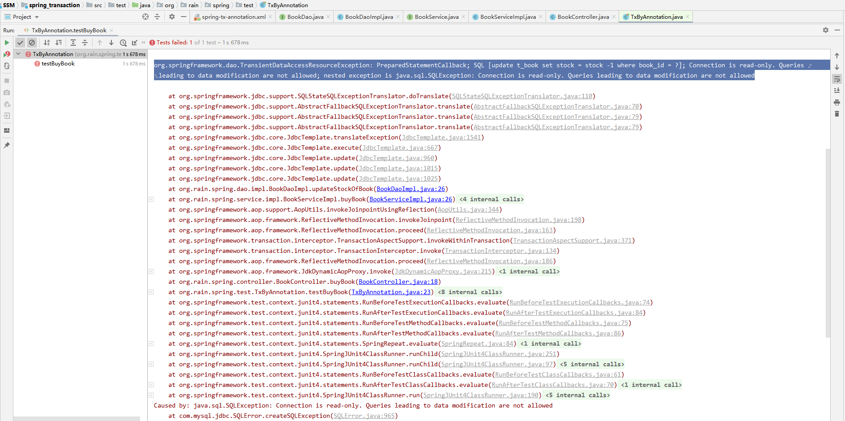Select the SSM breadcrumb
The height and width of the screenshot is (421, 845).
9,5
